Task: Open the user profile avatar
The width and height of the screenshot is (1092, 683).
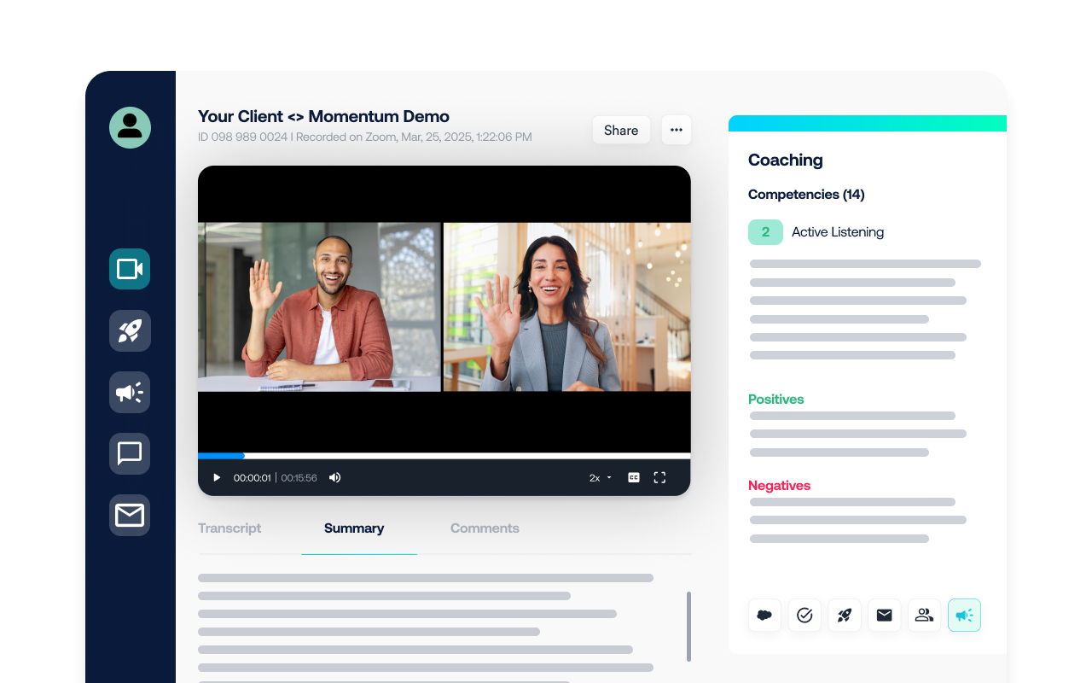Action: (130, 127)
